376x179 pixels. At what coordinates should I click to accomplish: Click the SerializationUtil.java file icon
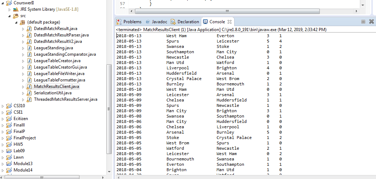[x=29, y=93]
